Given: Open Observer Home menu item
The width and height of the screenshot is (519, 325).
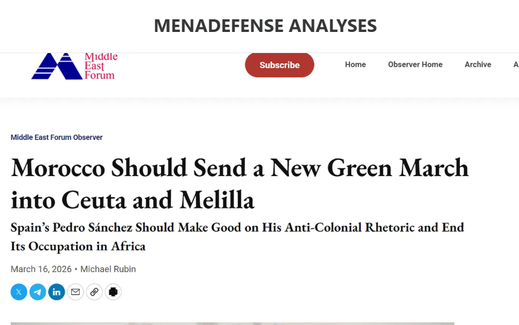Looking at the screenshot, I should coord(415,65).
